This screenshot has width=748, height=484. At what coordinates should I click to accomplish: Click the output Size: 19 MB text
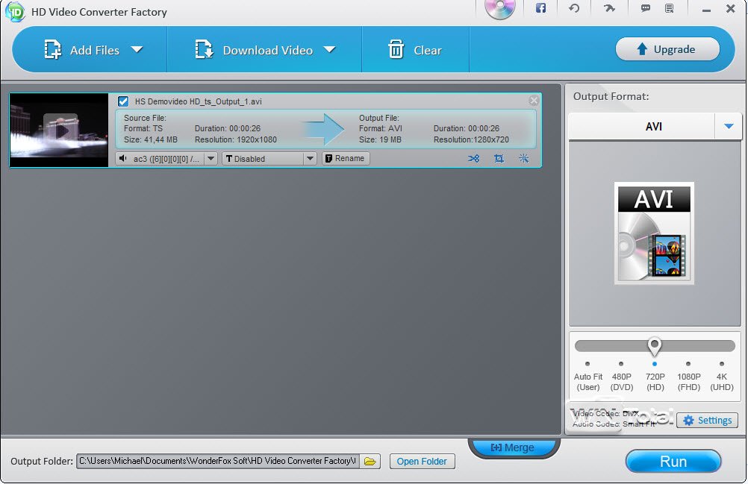pos(380,139)
